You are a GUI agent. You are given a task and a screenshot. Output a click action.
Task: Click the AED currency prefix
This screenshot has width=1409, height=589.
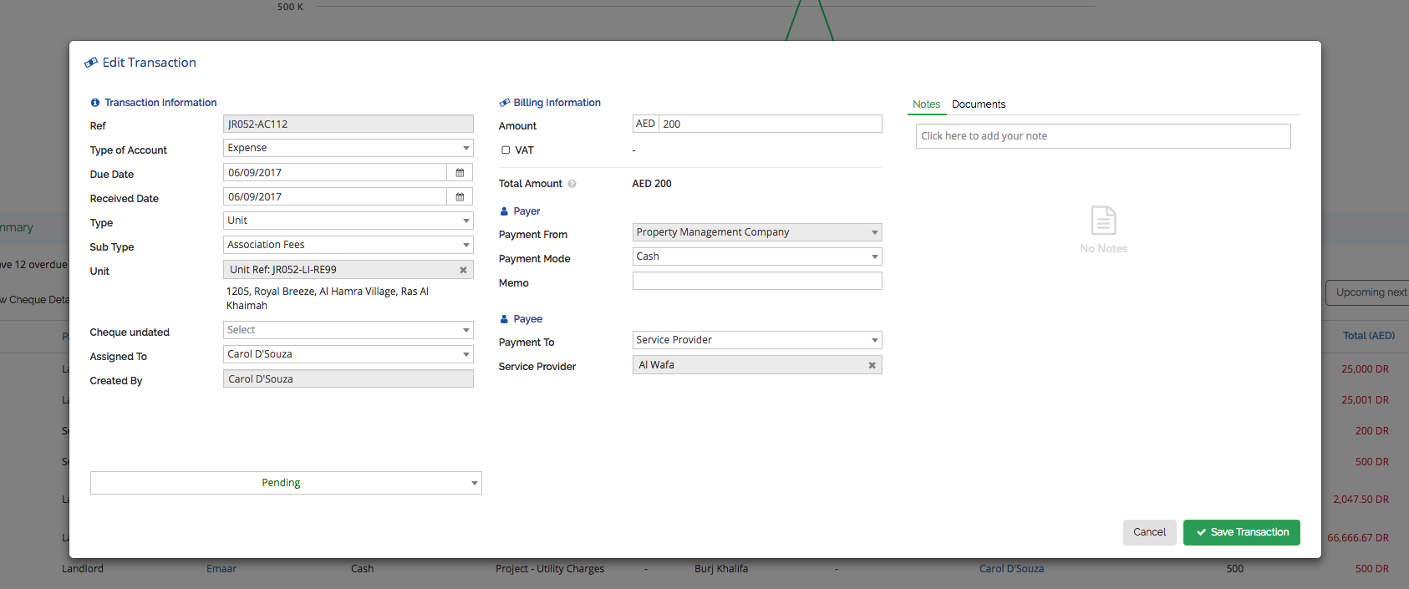(x=646, y=124)
